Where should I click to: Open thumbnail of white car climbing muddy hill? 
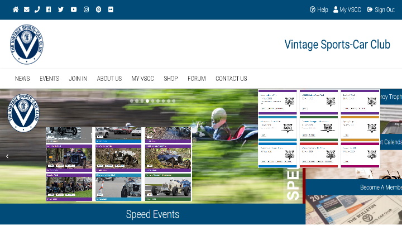tap(118, 158)
